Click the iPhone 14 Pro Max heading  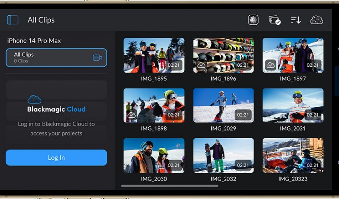(x=34, y=41)
